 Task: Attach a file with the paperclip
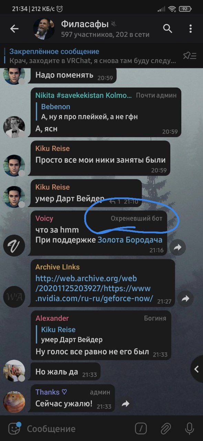[166, 429]
